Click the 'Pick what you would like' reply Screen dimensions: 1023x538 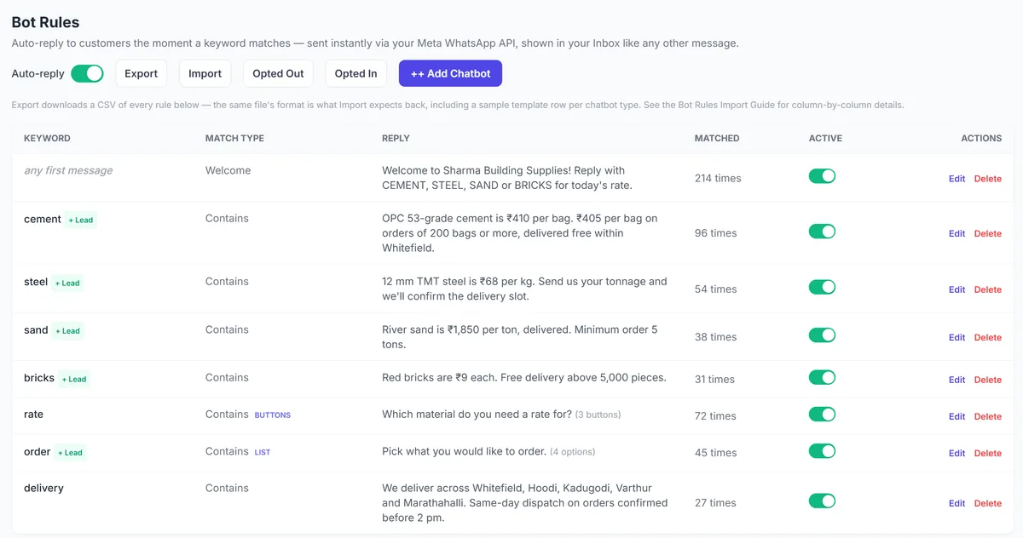[x=488, y=451]
